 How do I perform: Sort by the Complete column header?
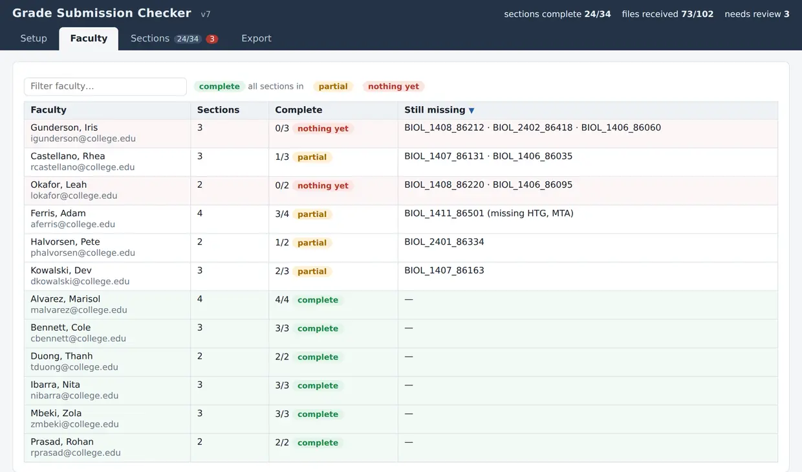tap(298, 110)
